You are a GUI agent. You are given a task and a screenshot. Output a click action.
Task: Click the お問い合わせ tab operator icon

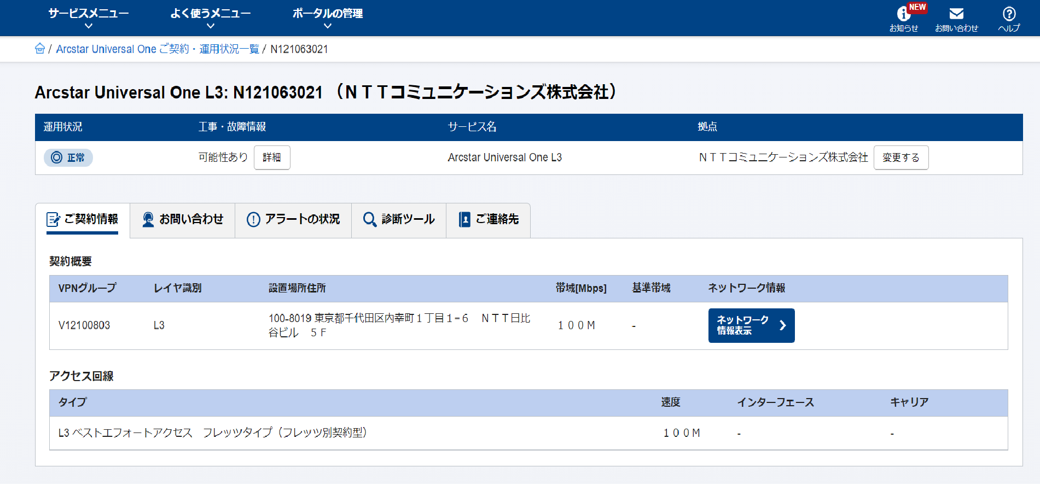148,219
